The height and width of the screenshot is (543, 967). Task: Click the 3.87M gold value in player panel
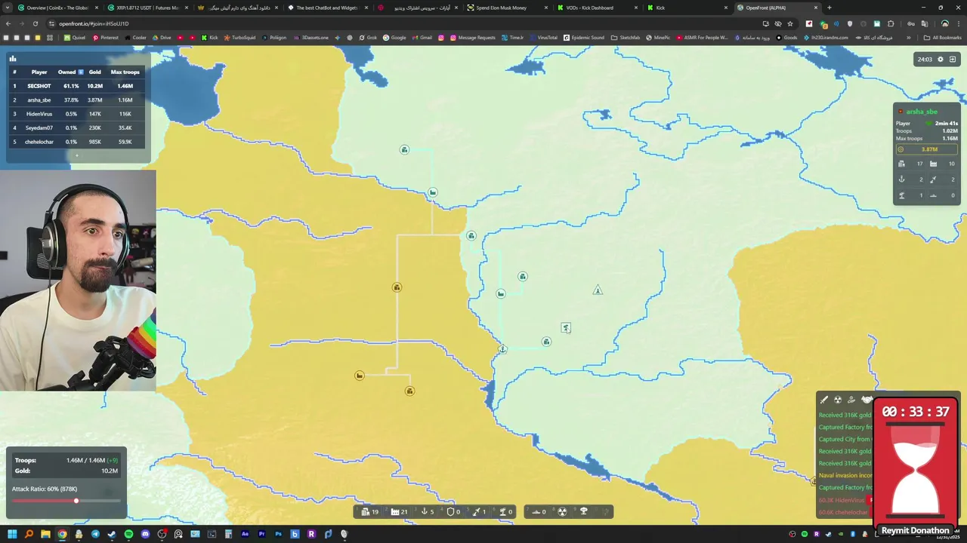click(928, 149)
